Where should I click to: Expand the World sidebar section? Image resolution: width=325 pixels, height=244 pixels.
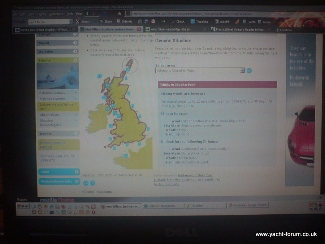pyautogui.click(x=75, y=43)
